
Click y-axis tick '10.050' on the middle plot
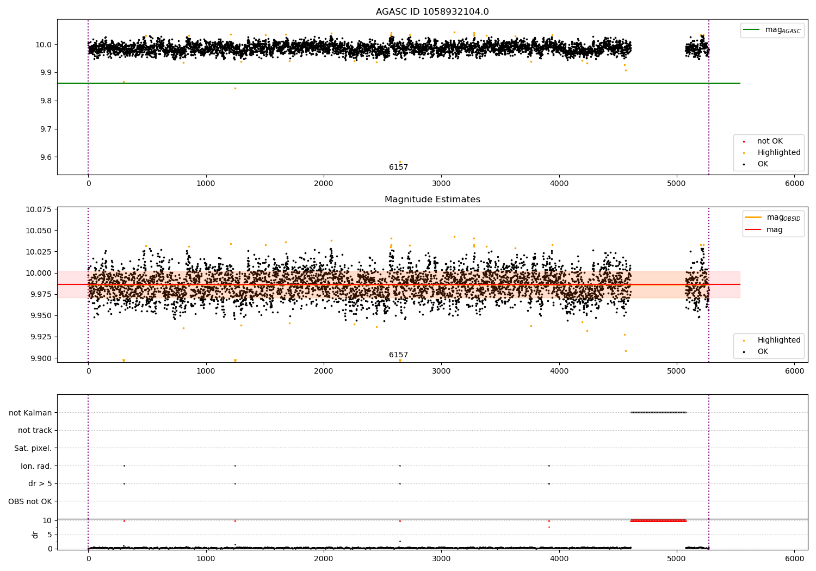click(39, 231)
